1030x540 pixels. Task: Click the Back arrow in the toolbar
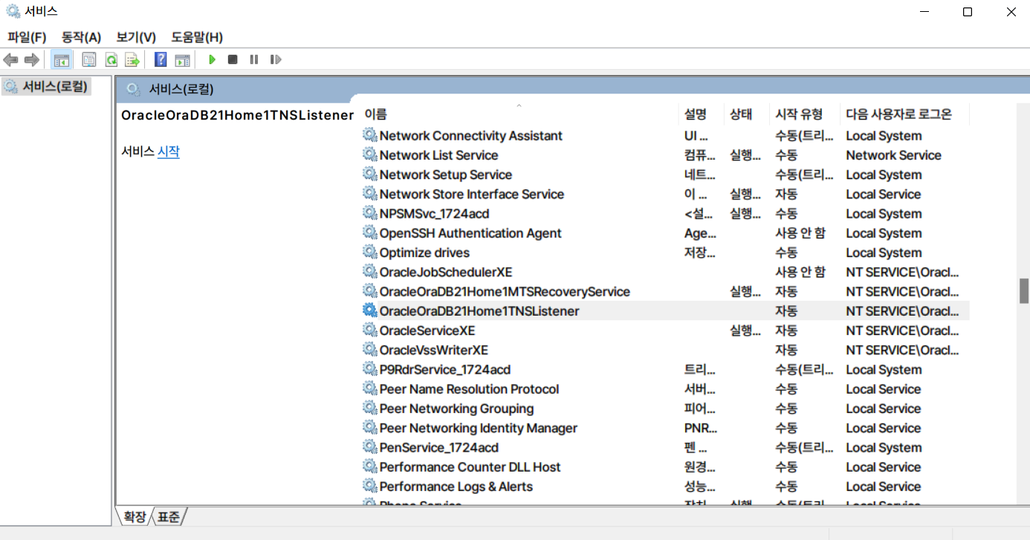click(x=10, y=59)
